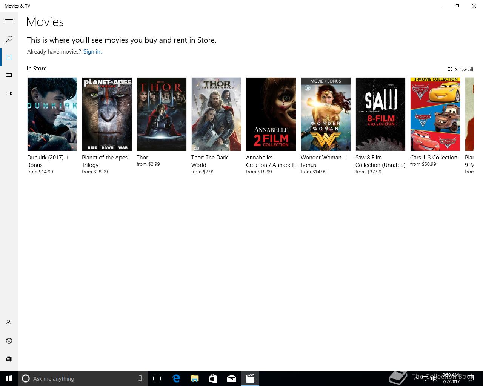
Task: Click the 'Thor: The Dark World' title text
Action: (x=209, y=161)
